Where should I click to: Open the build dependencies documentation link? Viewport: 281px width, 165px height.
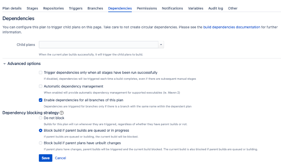coord(231,27)
